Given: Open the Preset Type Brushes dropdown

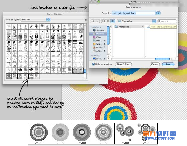Looking at the screenshot, I should (35, 19).
